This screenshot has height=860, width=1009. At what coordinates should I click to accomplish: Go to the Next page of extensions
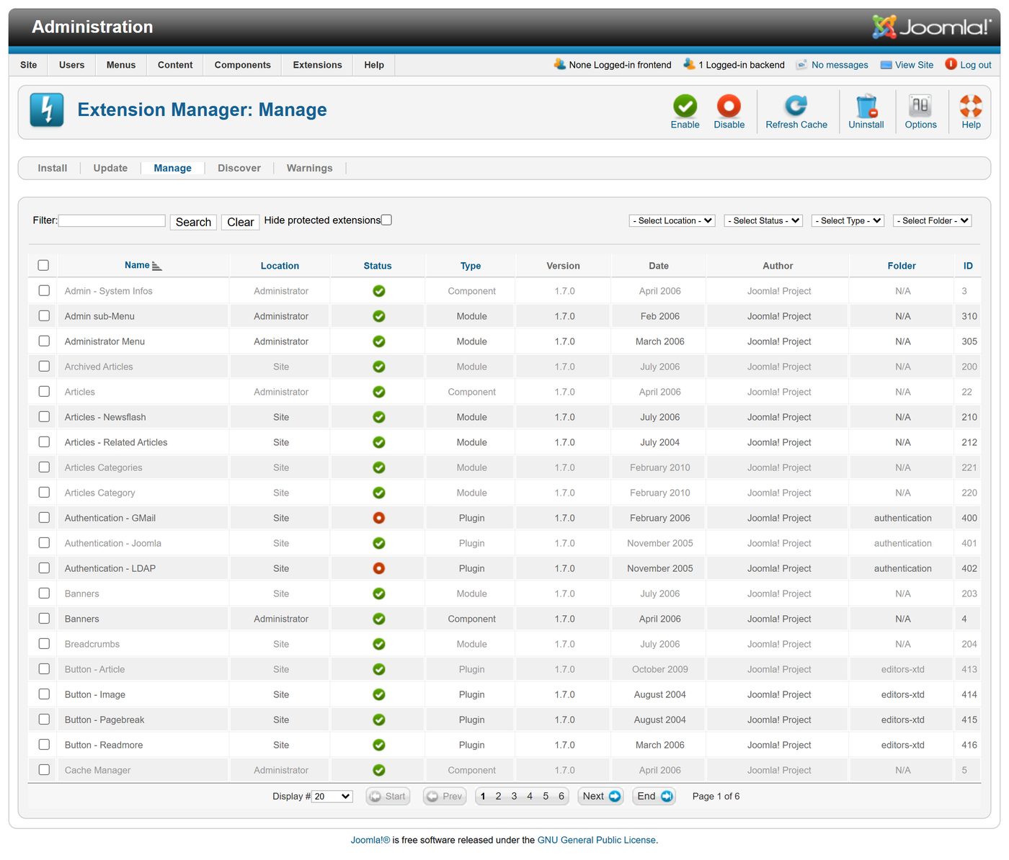601,796
